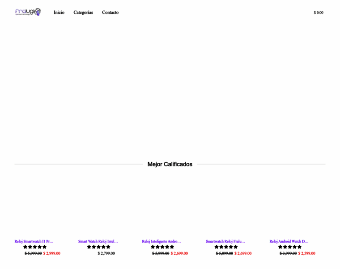The width and height of the screenshot is (340, 269).
Task: Click star rating under Reloj Android Watch D
Action: click(x=290, y=247)
